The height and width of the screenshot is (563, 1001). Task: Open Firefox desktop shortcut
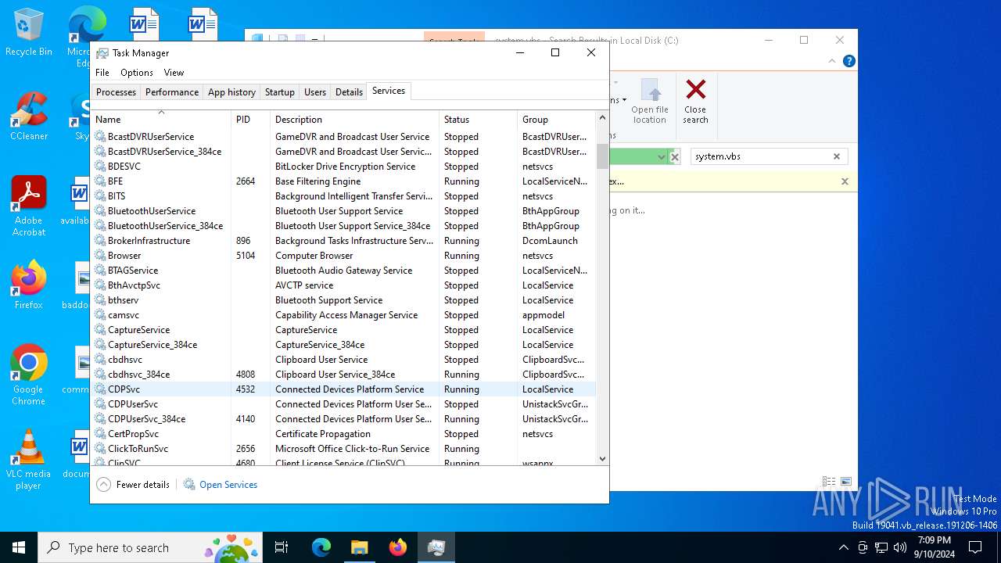28,286
